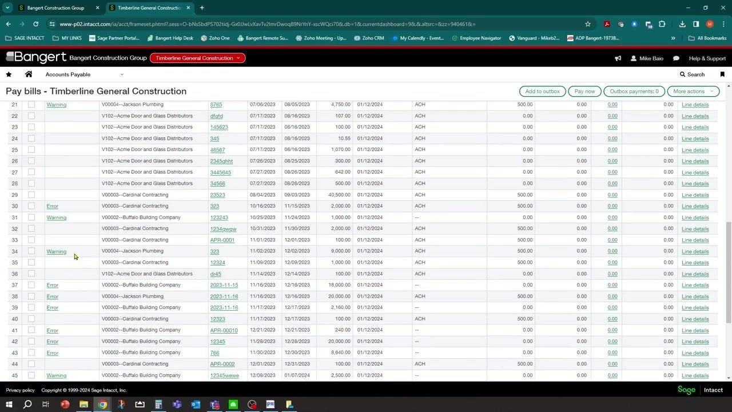Open bill number 23523

pos(217,195)
